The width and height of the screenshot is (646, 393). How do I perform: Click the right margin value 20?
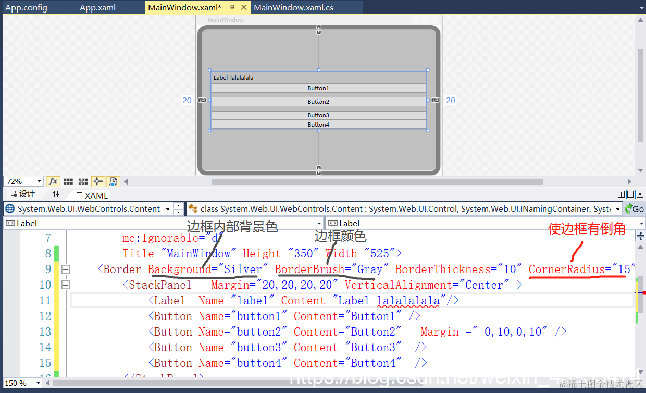[451, 101]
